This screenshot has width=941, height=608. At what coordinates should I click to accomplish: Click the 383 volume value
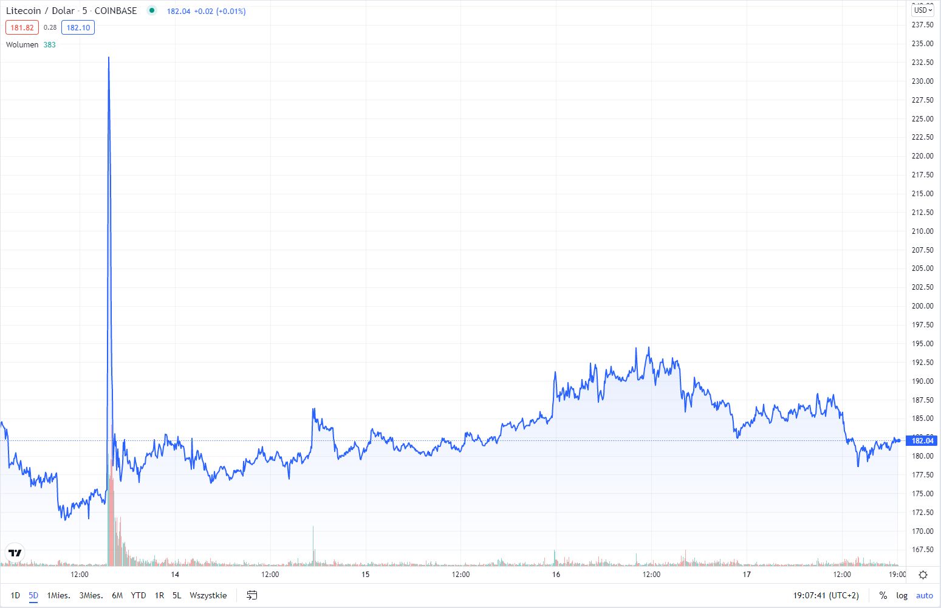(x=50, y=44)
